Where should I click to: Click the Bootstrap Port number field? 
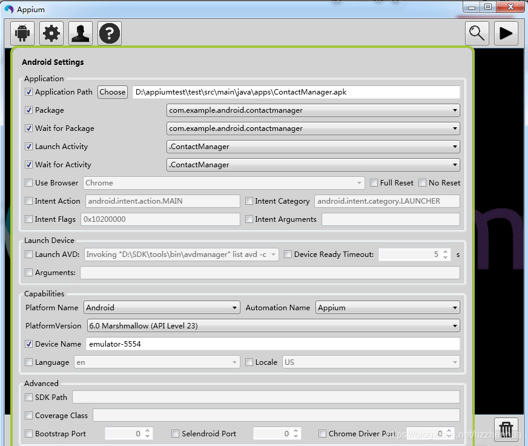(x=129, y=433)
